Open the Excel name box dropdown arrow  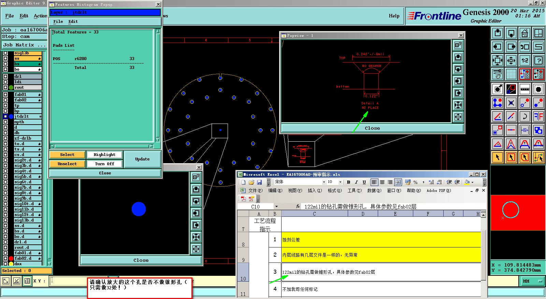click(276, 207)
